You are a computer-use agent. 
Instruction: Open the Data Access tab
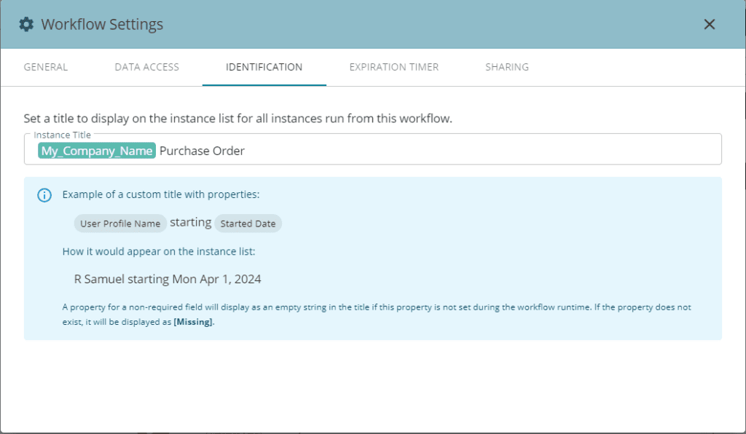click(146, 67)
